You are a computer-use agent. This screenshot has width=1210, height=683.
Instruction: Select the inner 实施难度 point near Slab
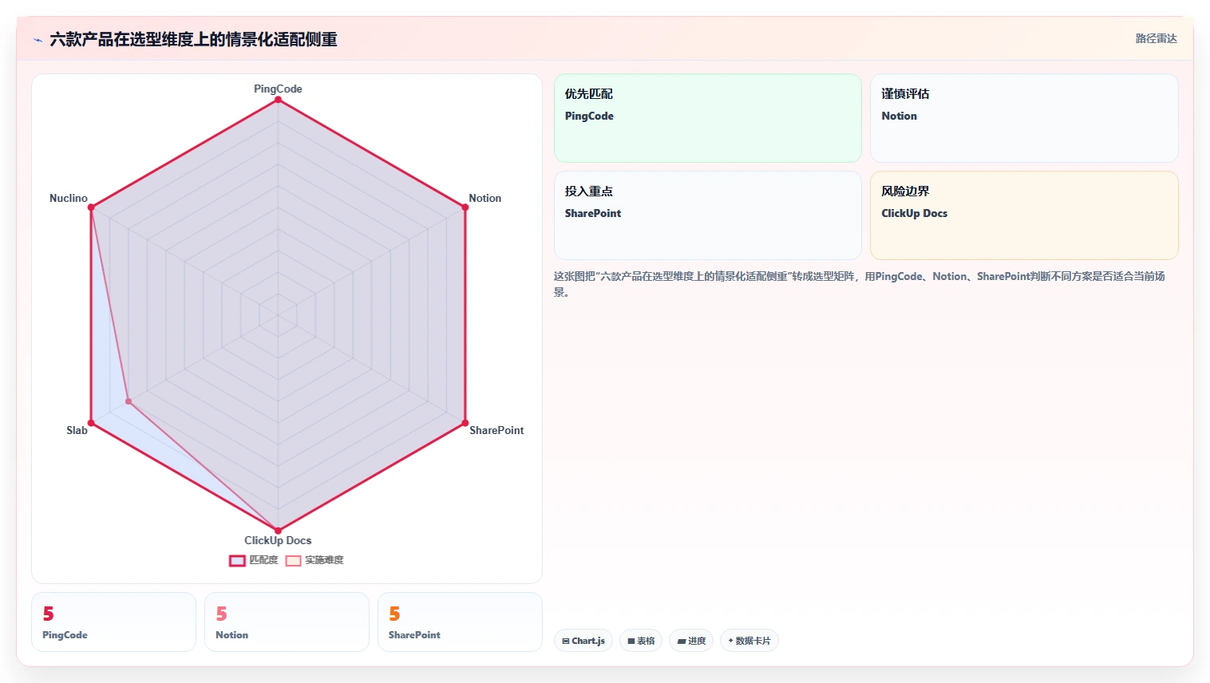129,401
